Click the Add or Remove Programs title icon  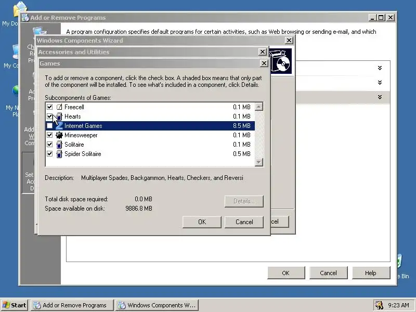point(25,18)
